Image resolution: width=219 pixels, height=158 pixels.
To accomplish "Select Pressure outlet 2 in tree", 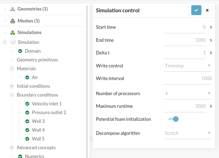I will (49, 112).
